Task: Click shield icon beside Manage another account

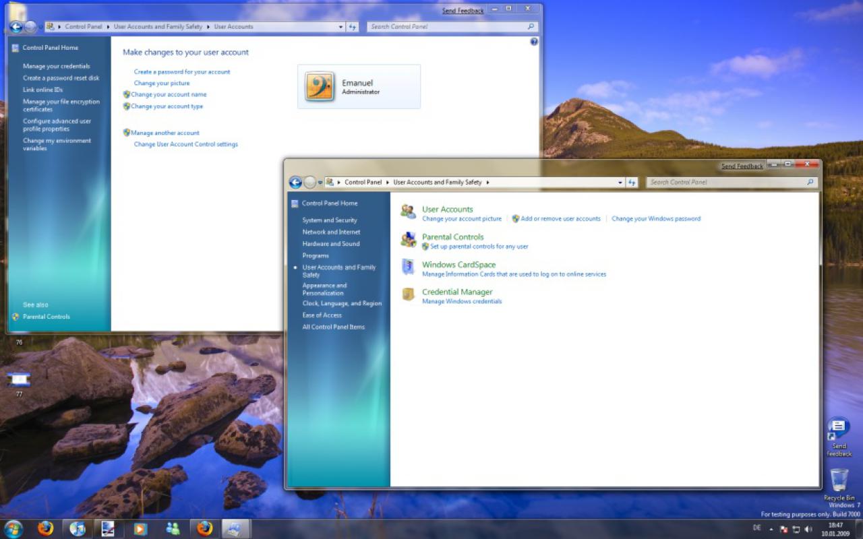Action: click(126, 133)
